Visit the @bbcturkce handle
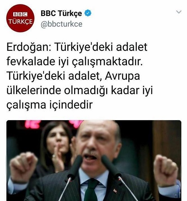 61,24
